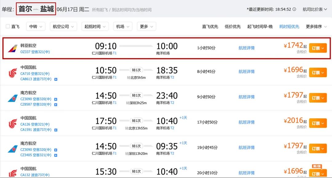Click the blue icon beside CA8613
This screenshot has width=332, height=178.
click(56, 79)
